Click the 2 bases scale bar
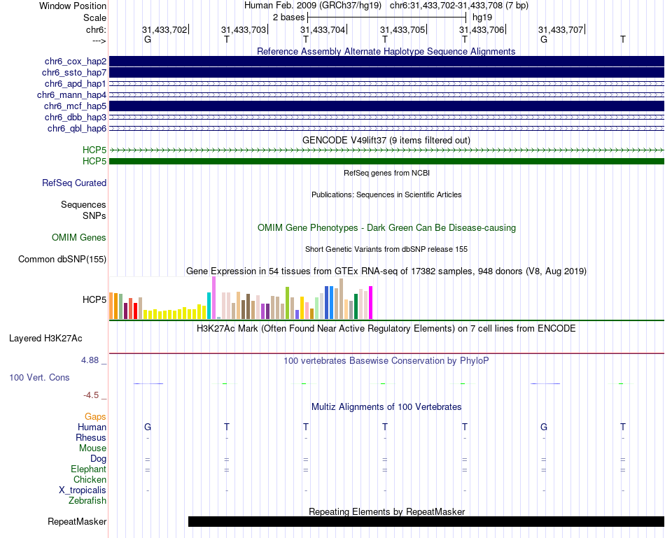The image size is (665, 538). click(x=387, y=17)
